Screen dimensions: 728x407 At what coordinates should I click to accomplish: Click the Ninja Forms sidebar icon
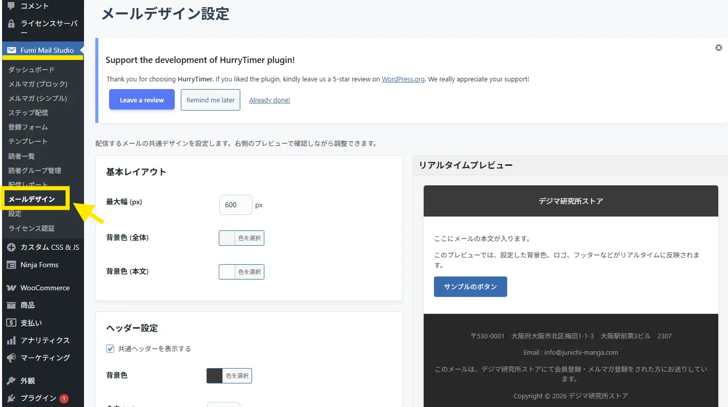click(x=11, y=265)
